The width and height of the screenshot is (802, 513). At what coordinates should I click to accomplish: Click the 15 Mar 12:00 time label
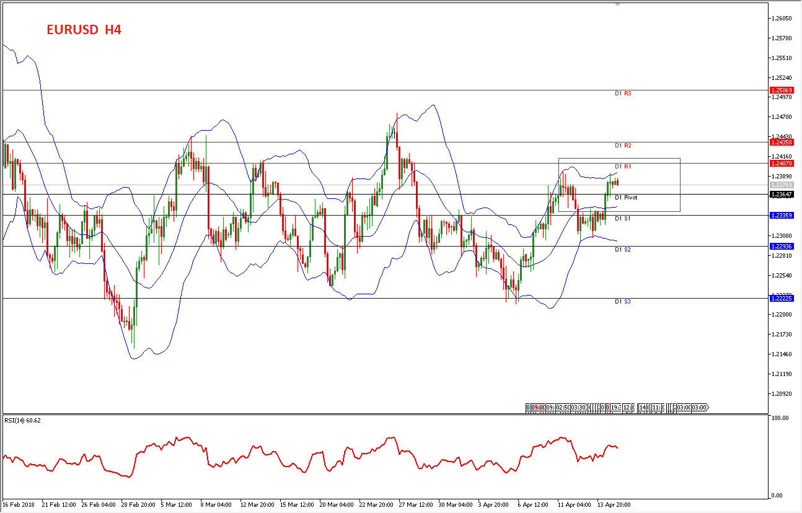[x=297, y=504]
